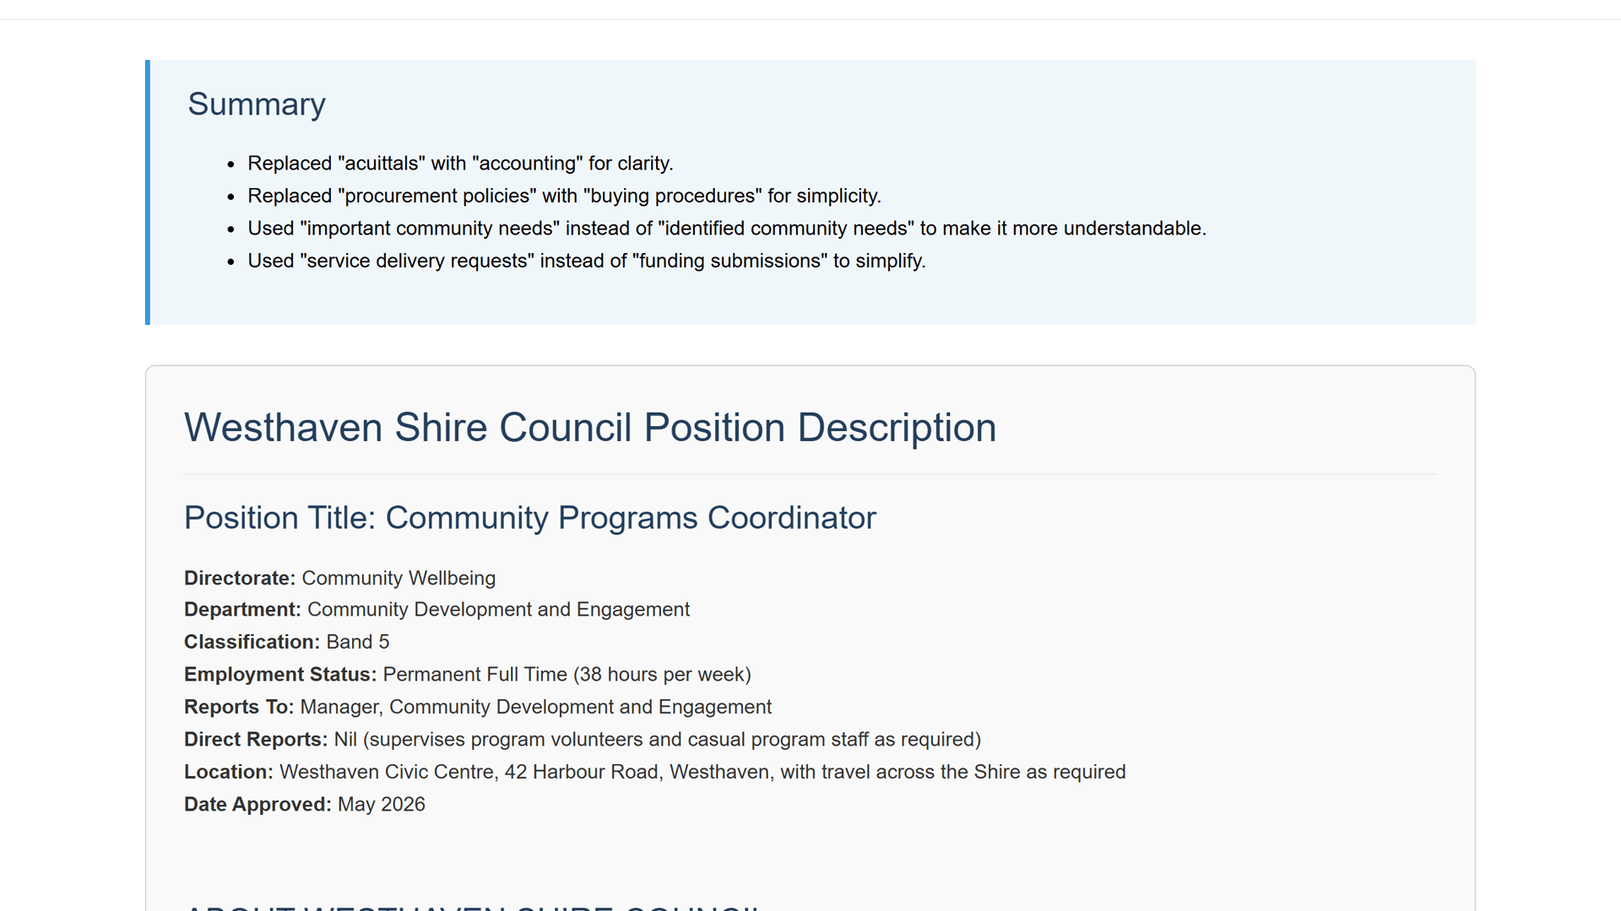
Task: Click the Nil supervises program volunteers text
Action: pos(658,740)
